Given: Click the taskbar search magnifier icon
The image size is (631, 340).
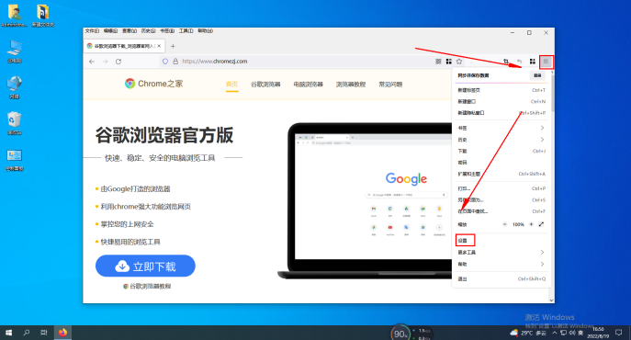Looking at the screenshot, I should (27, 333).
